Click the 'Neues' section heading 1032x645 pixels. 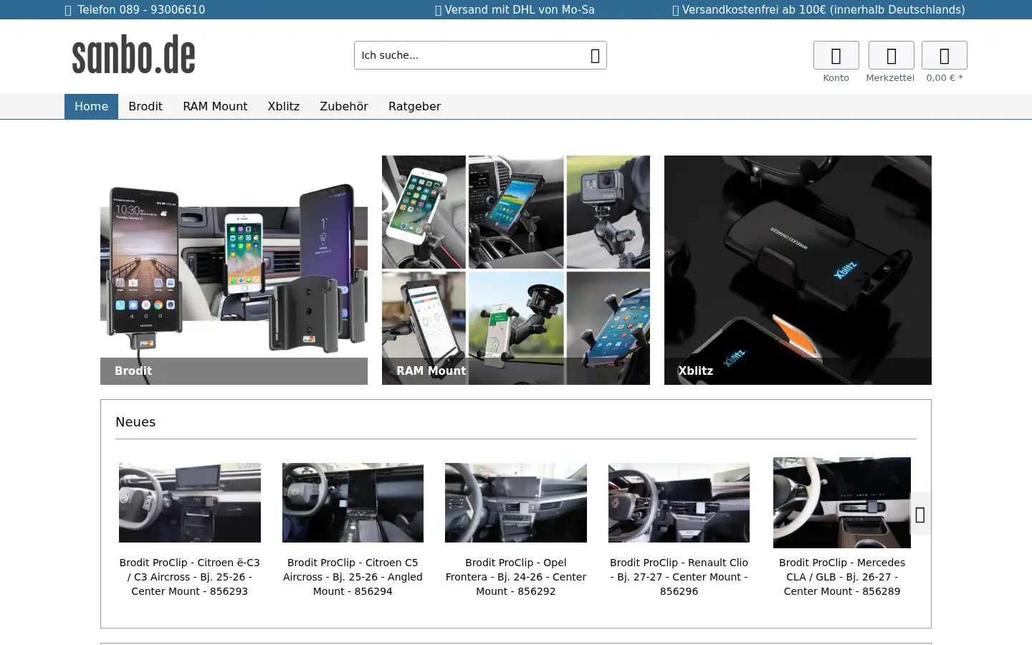(135, 422)
